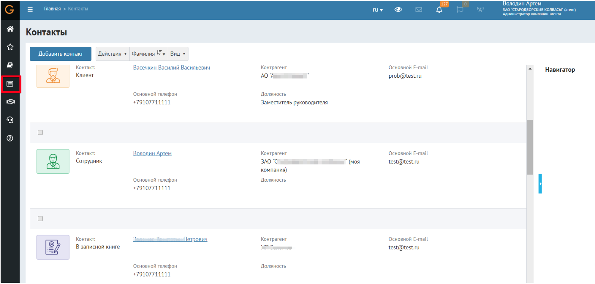Screen dimensions: 595x284
Task: Click Володин Артем's email test@test.ru
Action: coord(404,162)
